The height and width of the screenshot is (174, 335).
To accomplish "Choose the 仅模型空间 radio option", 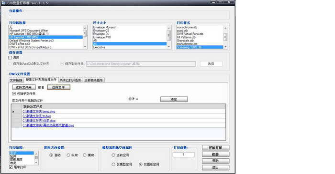I will tap(113, 164).
